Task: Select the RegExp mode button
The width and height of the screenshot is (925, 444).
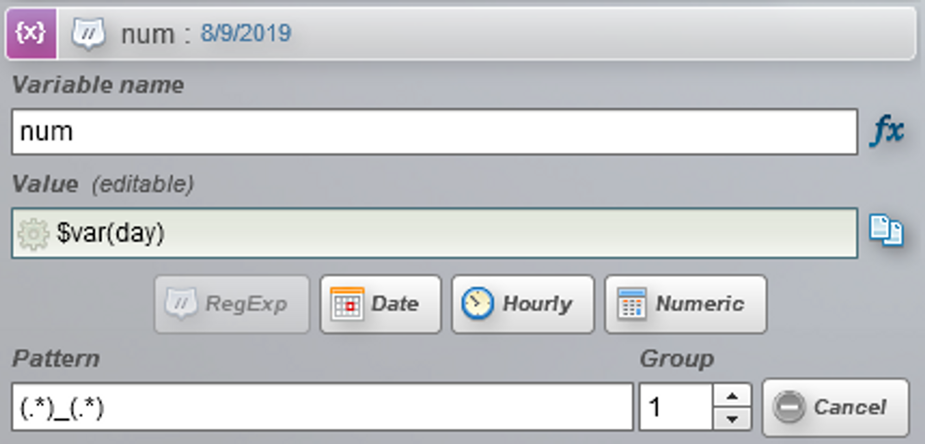Action: click(x=232, y=304)
